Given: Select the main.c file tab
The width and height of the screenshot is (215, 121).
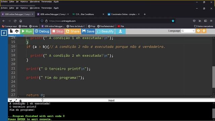Looking at the screenshot, I should point(12,36).
